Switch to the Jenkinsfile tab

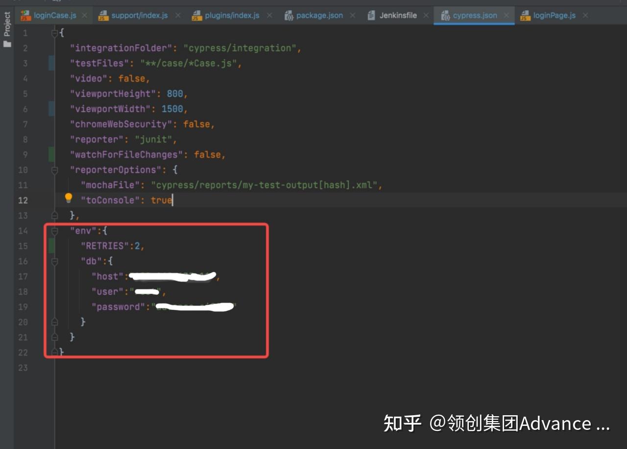398,15
